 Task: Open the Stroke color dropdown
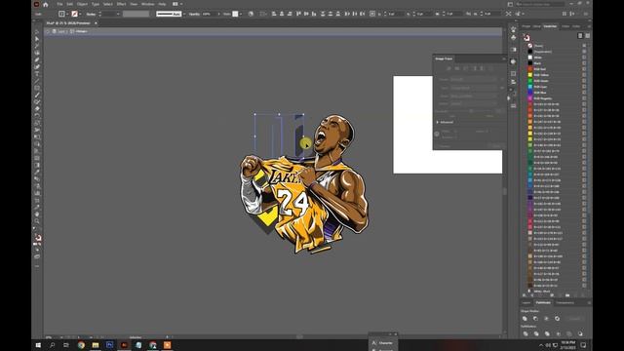pyautogui.click(x=80, y=14)
